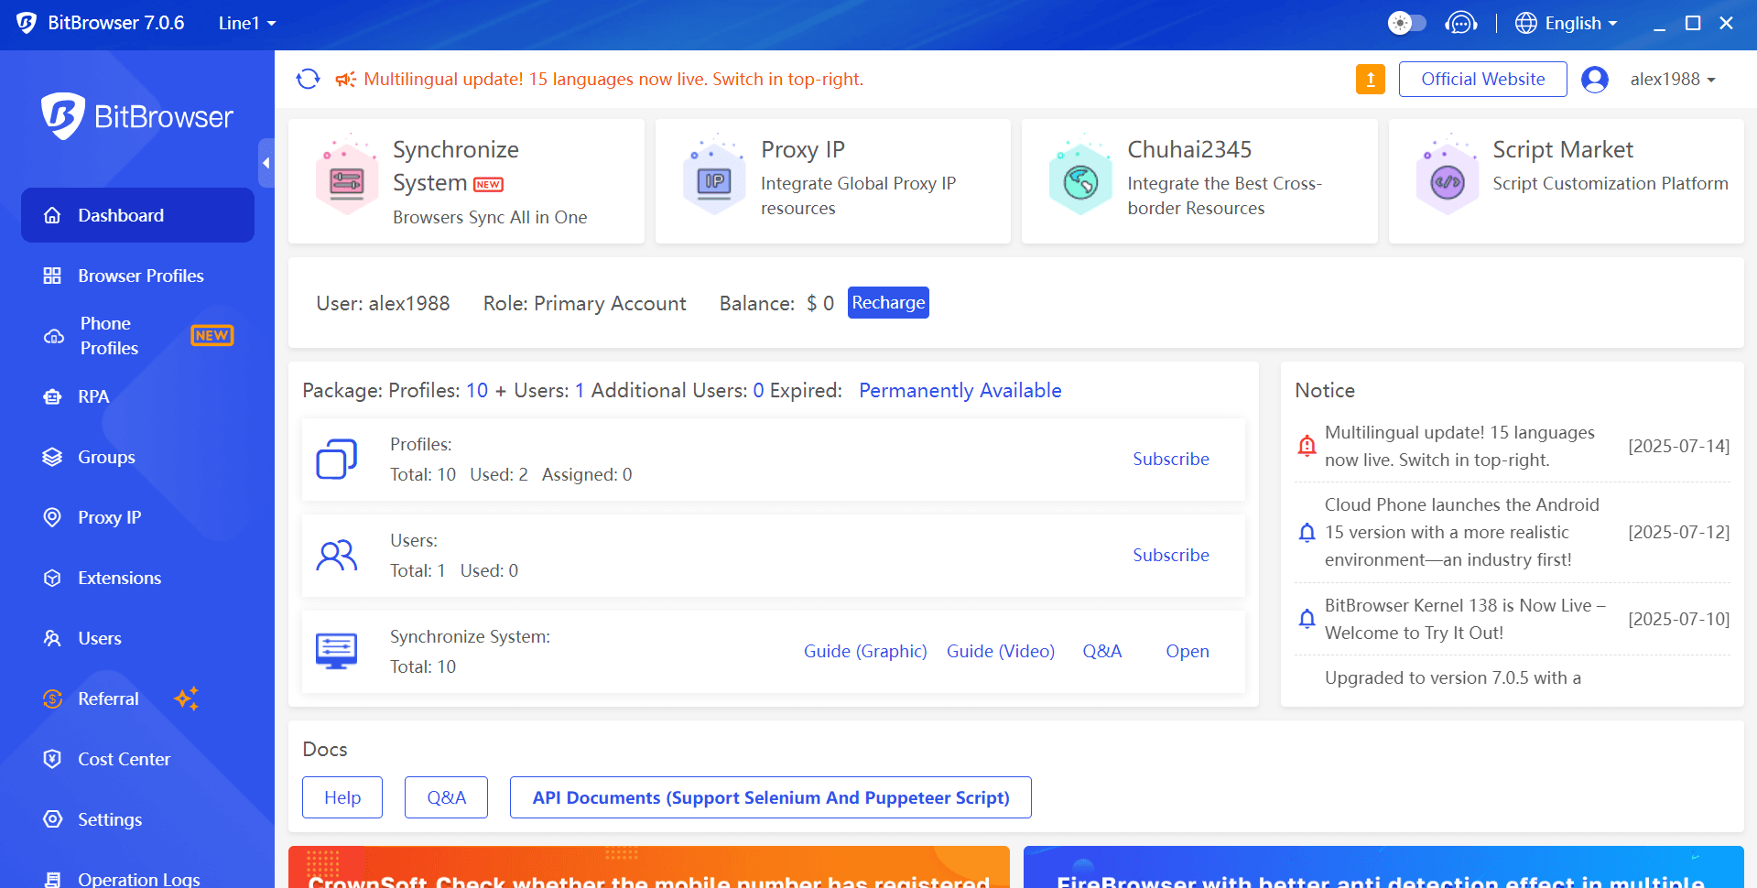Click the red announcement text in top bar
The height and width of the screenshot is (888, 1757).
point(613,80)
